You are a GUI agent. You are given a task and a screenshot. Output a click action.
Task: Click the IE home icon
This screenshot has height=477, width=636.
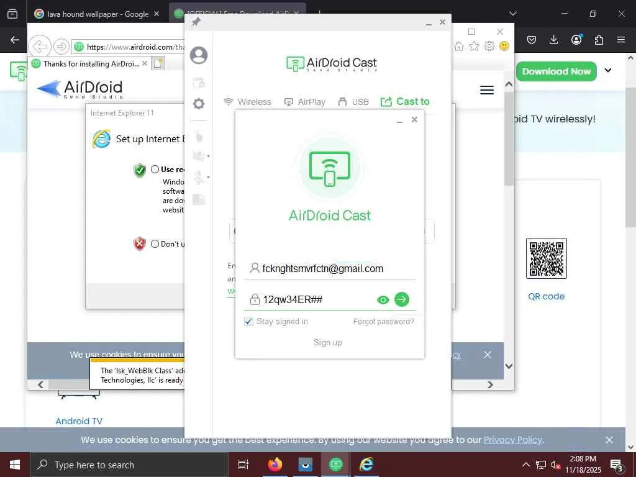pos(459,46)
